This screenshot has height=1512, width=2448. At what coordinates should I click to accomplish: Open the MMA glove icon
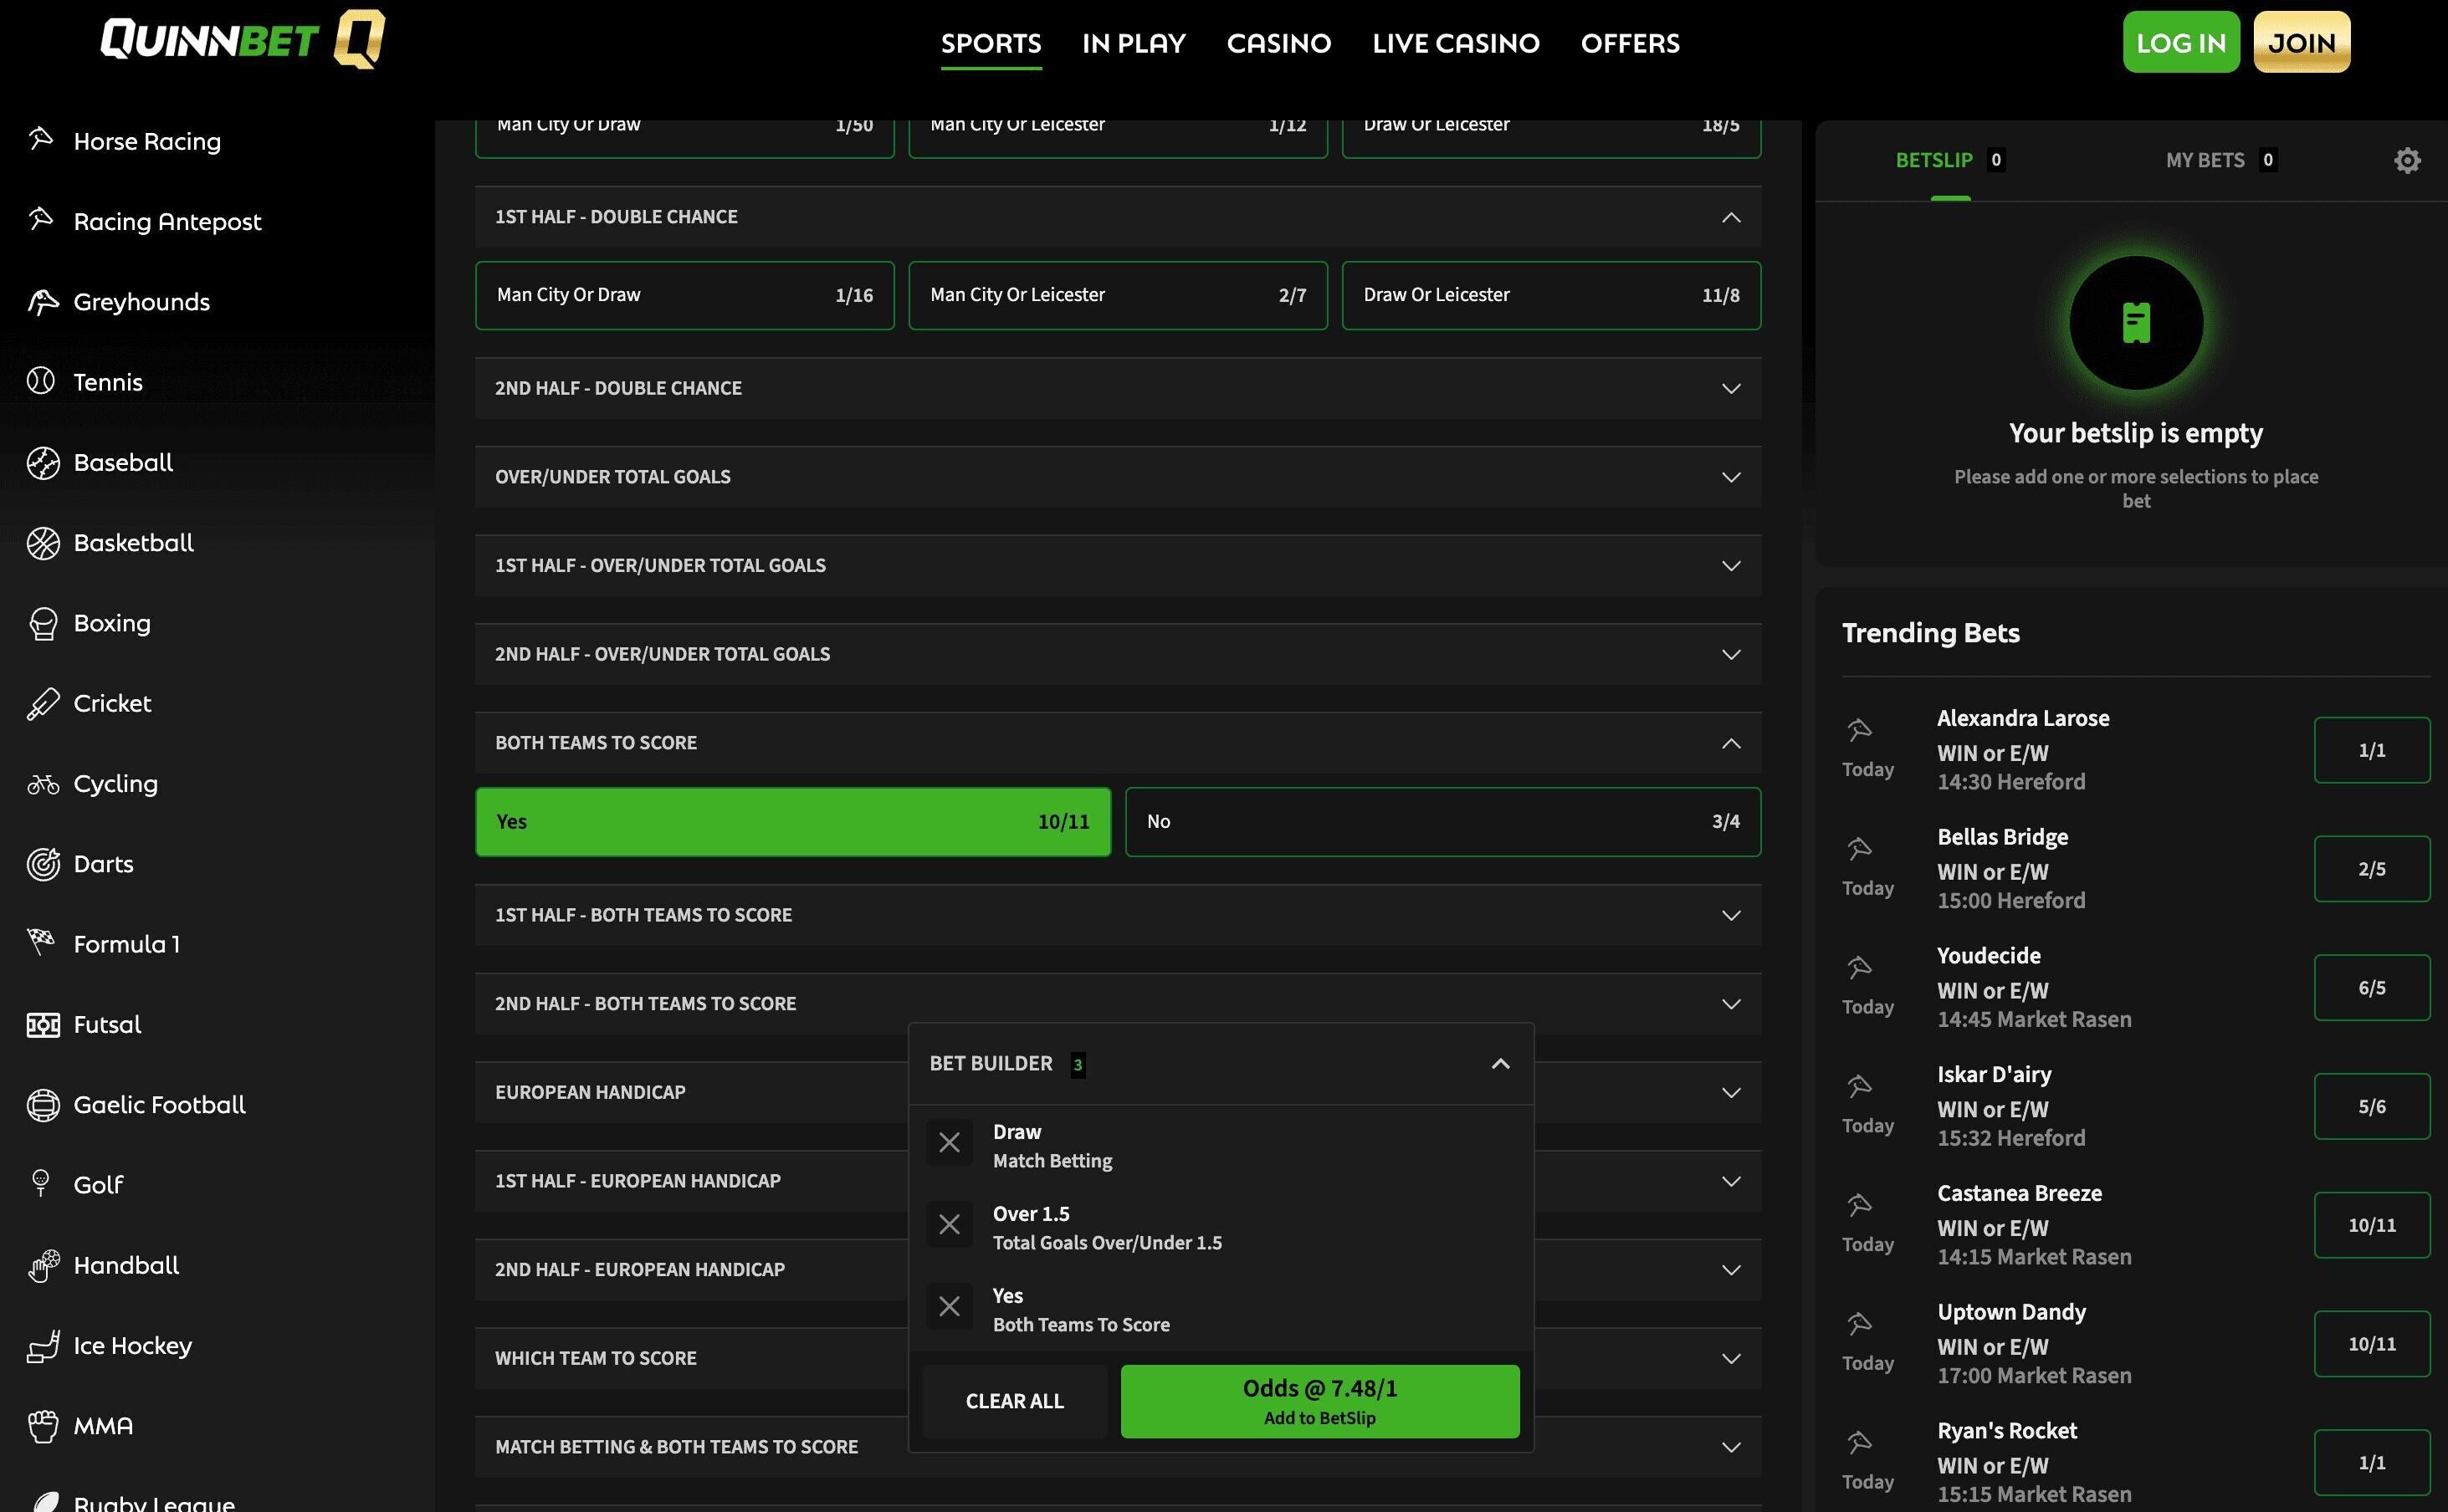click(x=43, y=1426)
